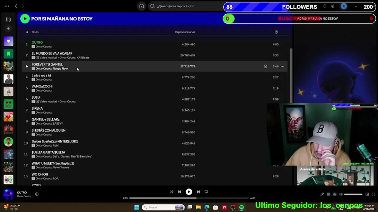Open the three-dot app menu
This screenshot has height=212, width=378.
coord(7,6)
